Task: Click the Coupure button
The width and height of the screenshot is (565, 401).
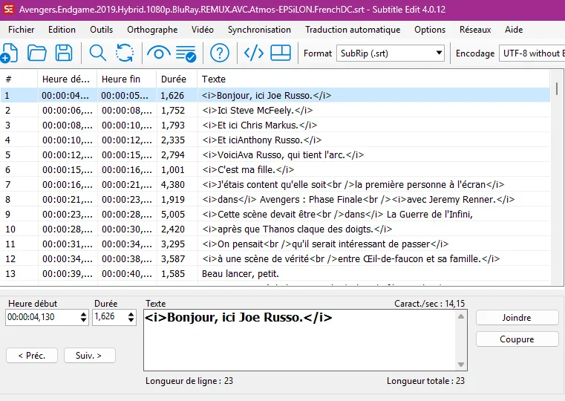Action: 517,339
